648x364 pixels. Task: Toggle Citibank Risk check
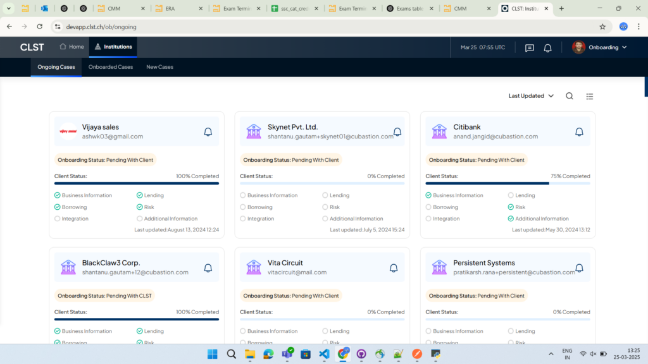511,207
